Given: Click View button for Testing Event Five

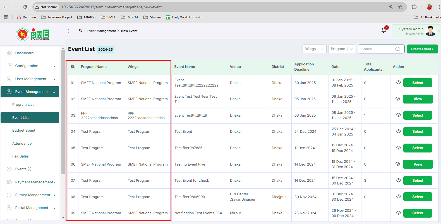Looking at the screenshot, I should (418, 164).
